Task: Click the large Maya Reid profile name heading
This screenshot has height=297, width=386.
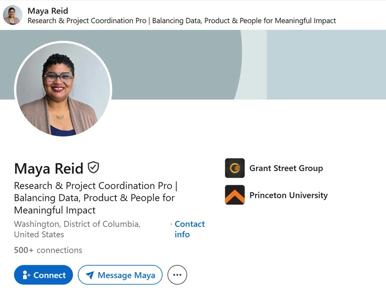Action: [x=49, y=168]
